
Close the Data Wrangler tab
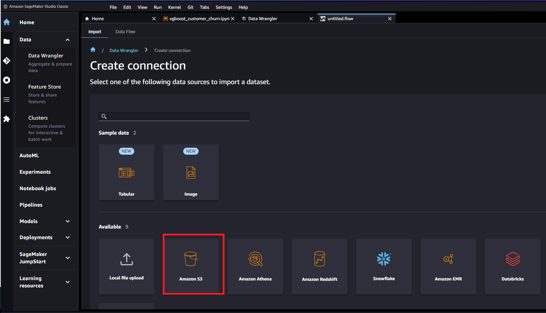click(311, 19)
